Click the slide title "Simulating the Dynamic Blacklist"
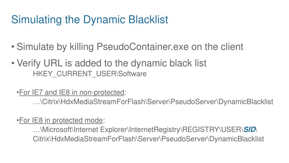The image size is (289, 163). tap(90, 20)
